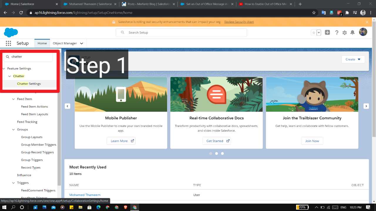Screen dimensions: 376x211
Task: Click Join Now for Trailblazer Community
Action: (312, 141)
